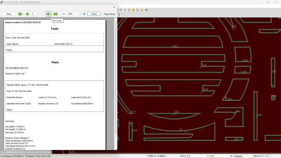Go to next report page

point(48,14)
